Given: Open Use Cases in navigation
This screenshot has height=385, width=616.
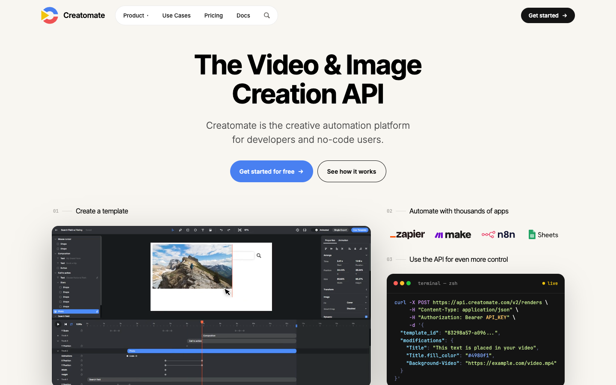Looking at the screenshot, I should [176, 15].
